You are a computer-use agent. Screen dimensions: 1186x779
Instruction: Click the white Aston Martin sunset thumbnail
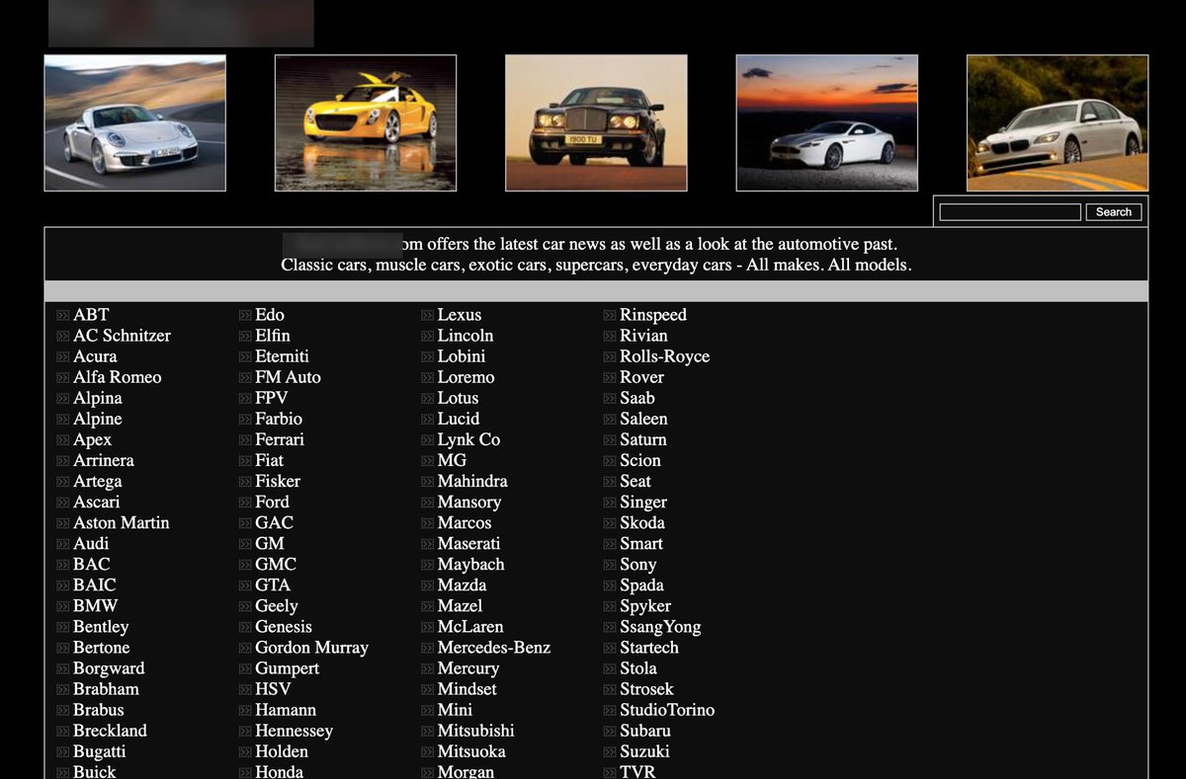(827, 122)
